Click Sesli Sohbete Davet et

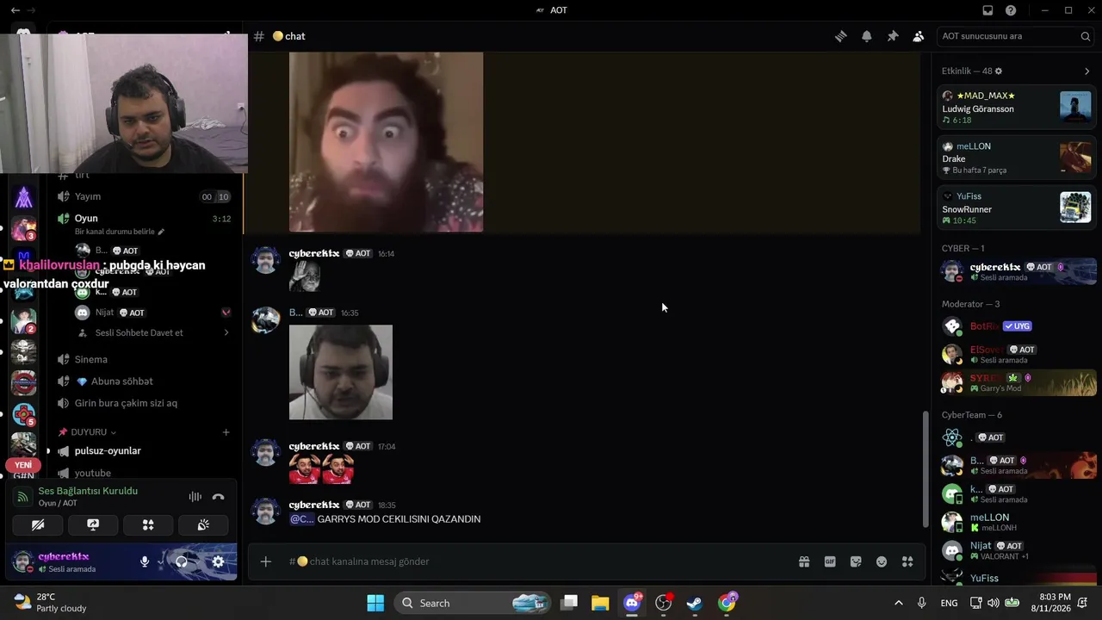139,333
